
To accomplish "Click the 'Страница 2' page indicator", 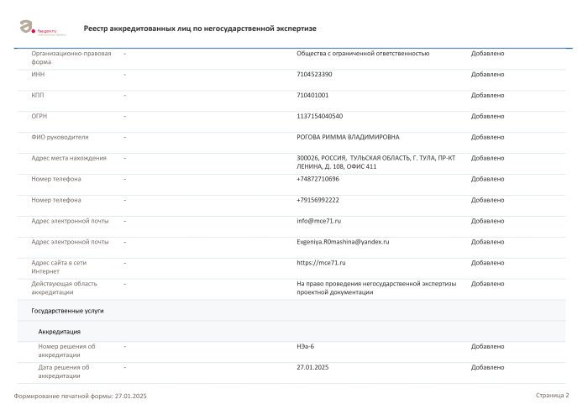I will [x=552, y=395].
